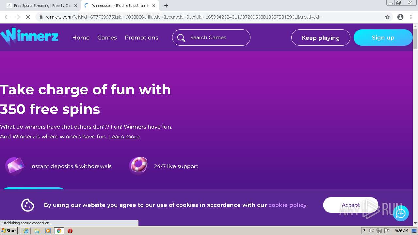
Task: Go back to previous page
Action: pyautogui.click(x=7, y=17)
